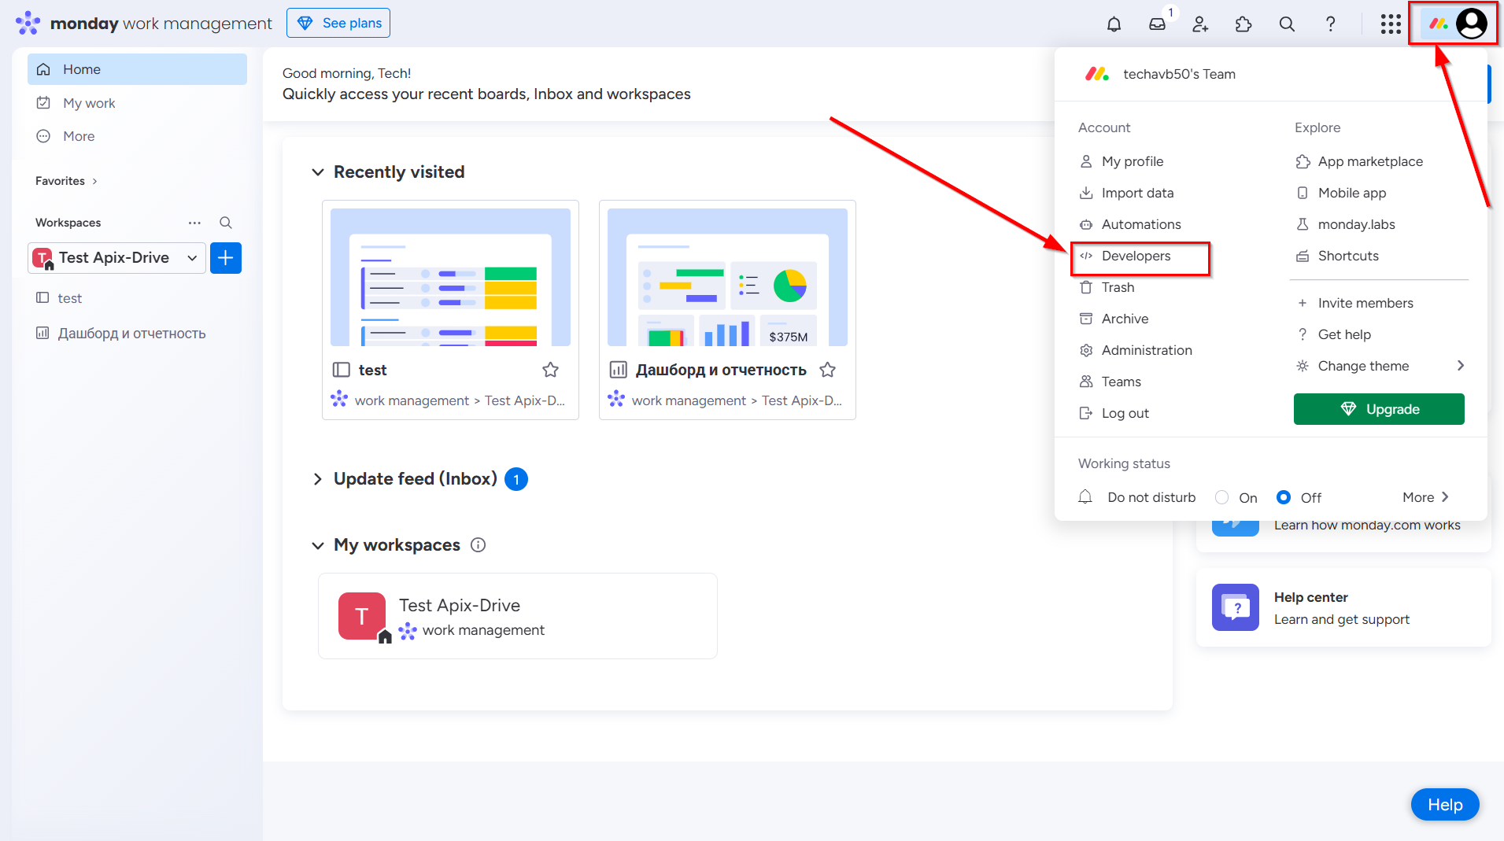
Task: Click the green Upgrade button
Action: 1379,409
